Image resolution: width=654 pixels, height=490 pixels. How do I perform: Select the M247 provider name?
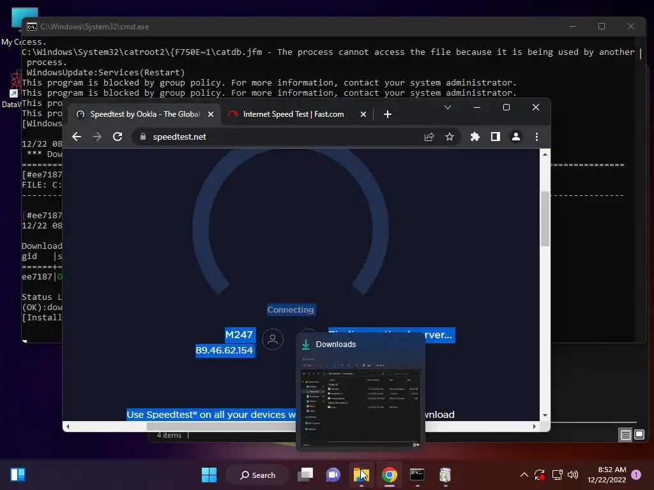[x=239, y=334]
